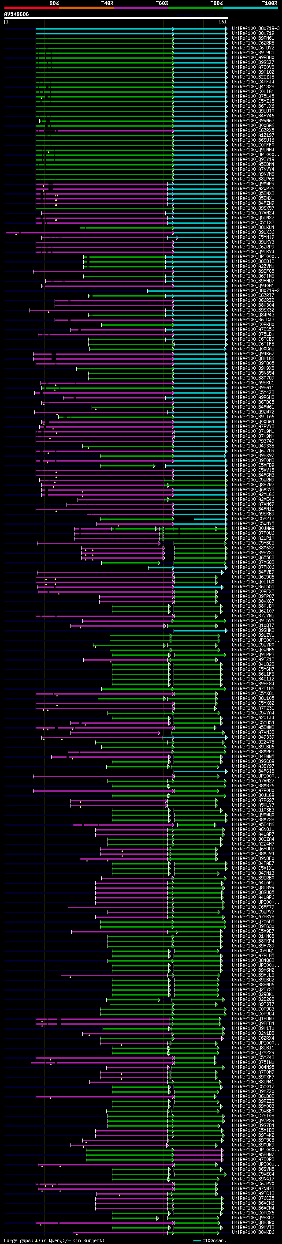282x1244 pixels.
Task: Select the UniRef100_Q9LNH4 label
Action: click(253, 150)
